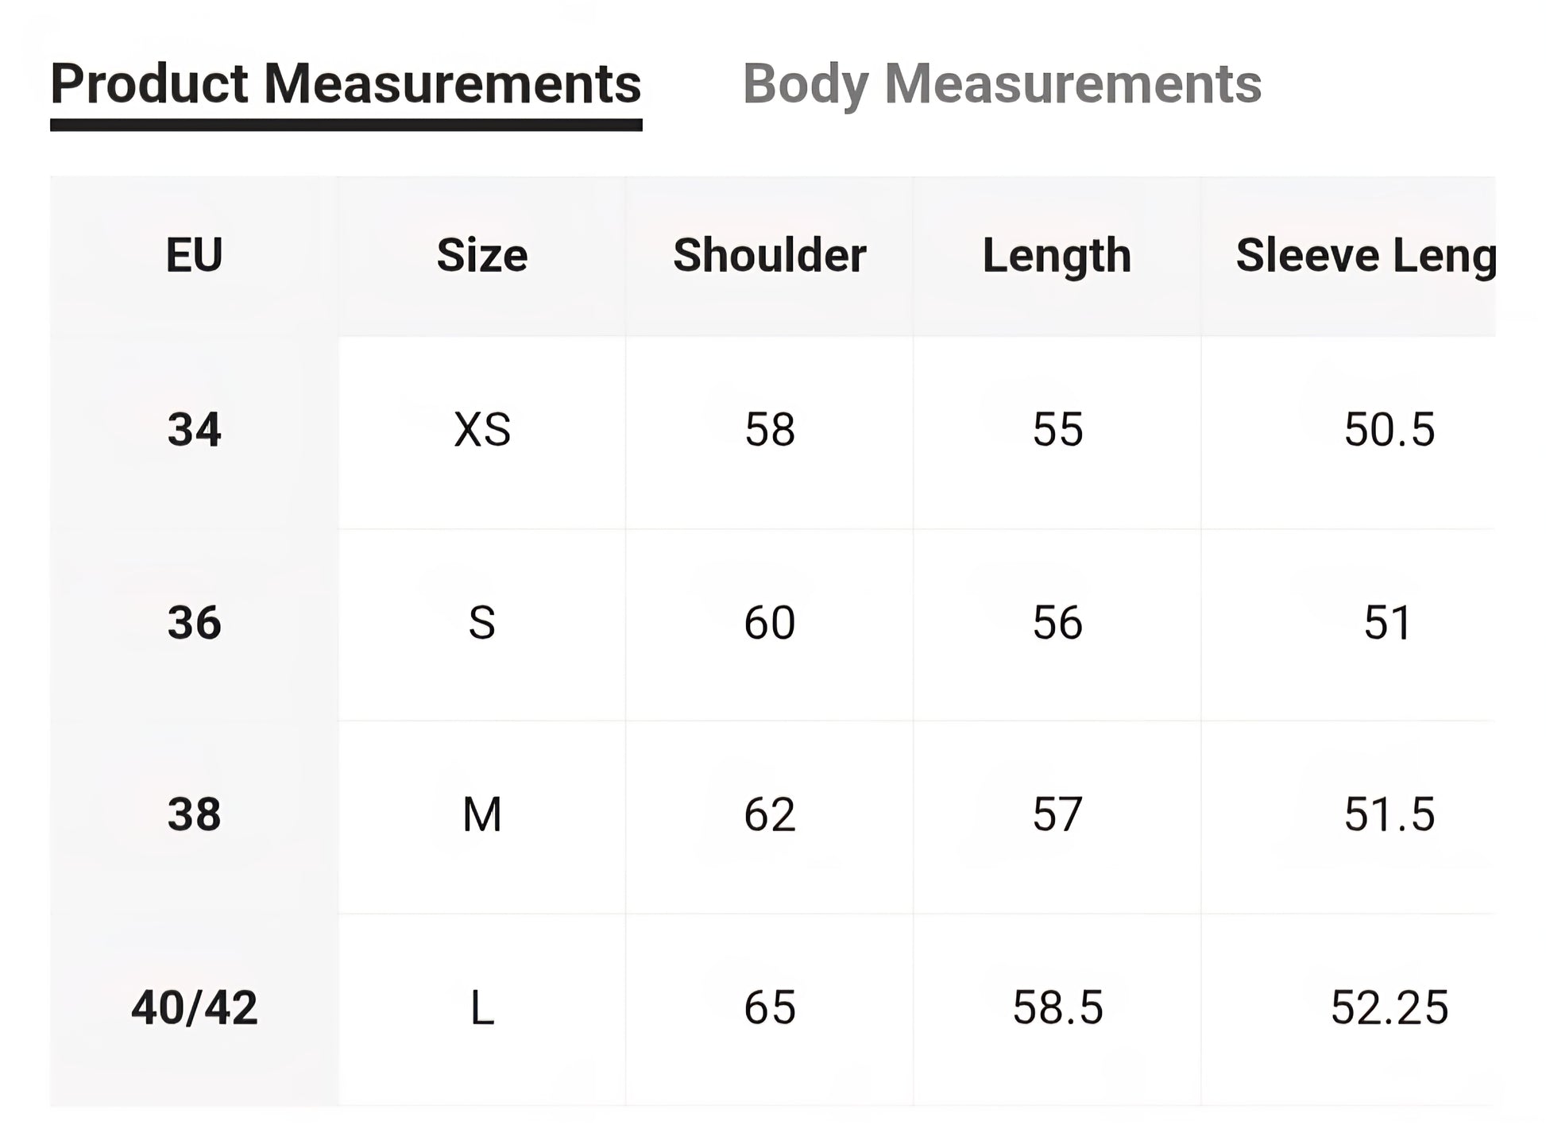This screenshot has width=1546, height=1125.
Task: Switch to the Body Measurements tab
Action: tap(1001, 84)
